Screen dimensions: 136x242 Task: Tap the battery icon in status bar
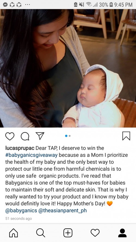[x=111, y=5]
